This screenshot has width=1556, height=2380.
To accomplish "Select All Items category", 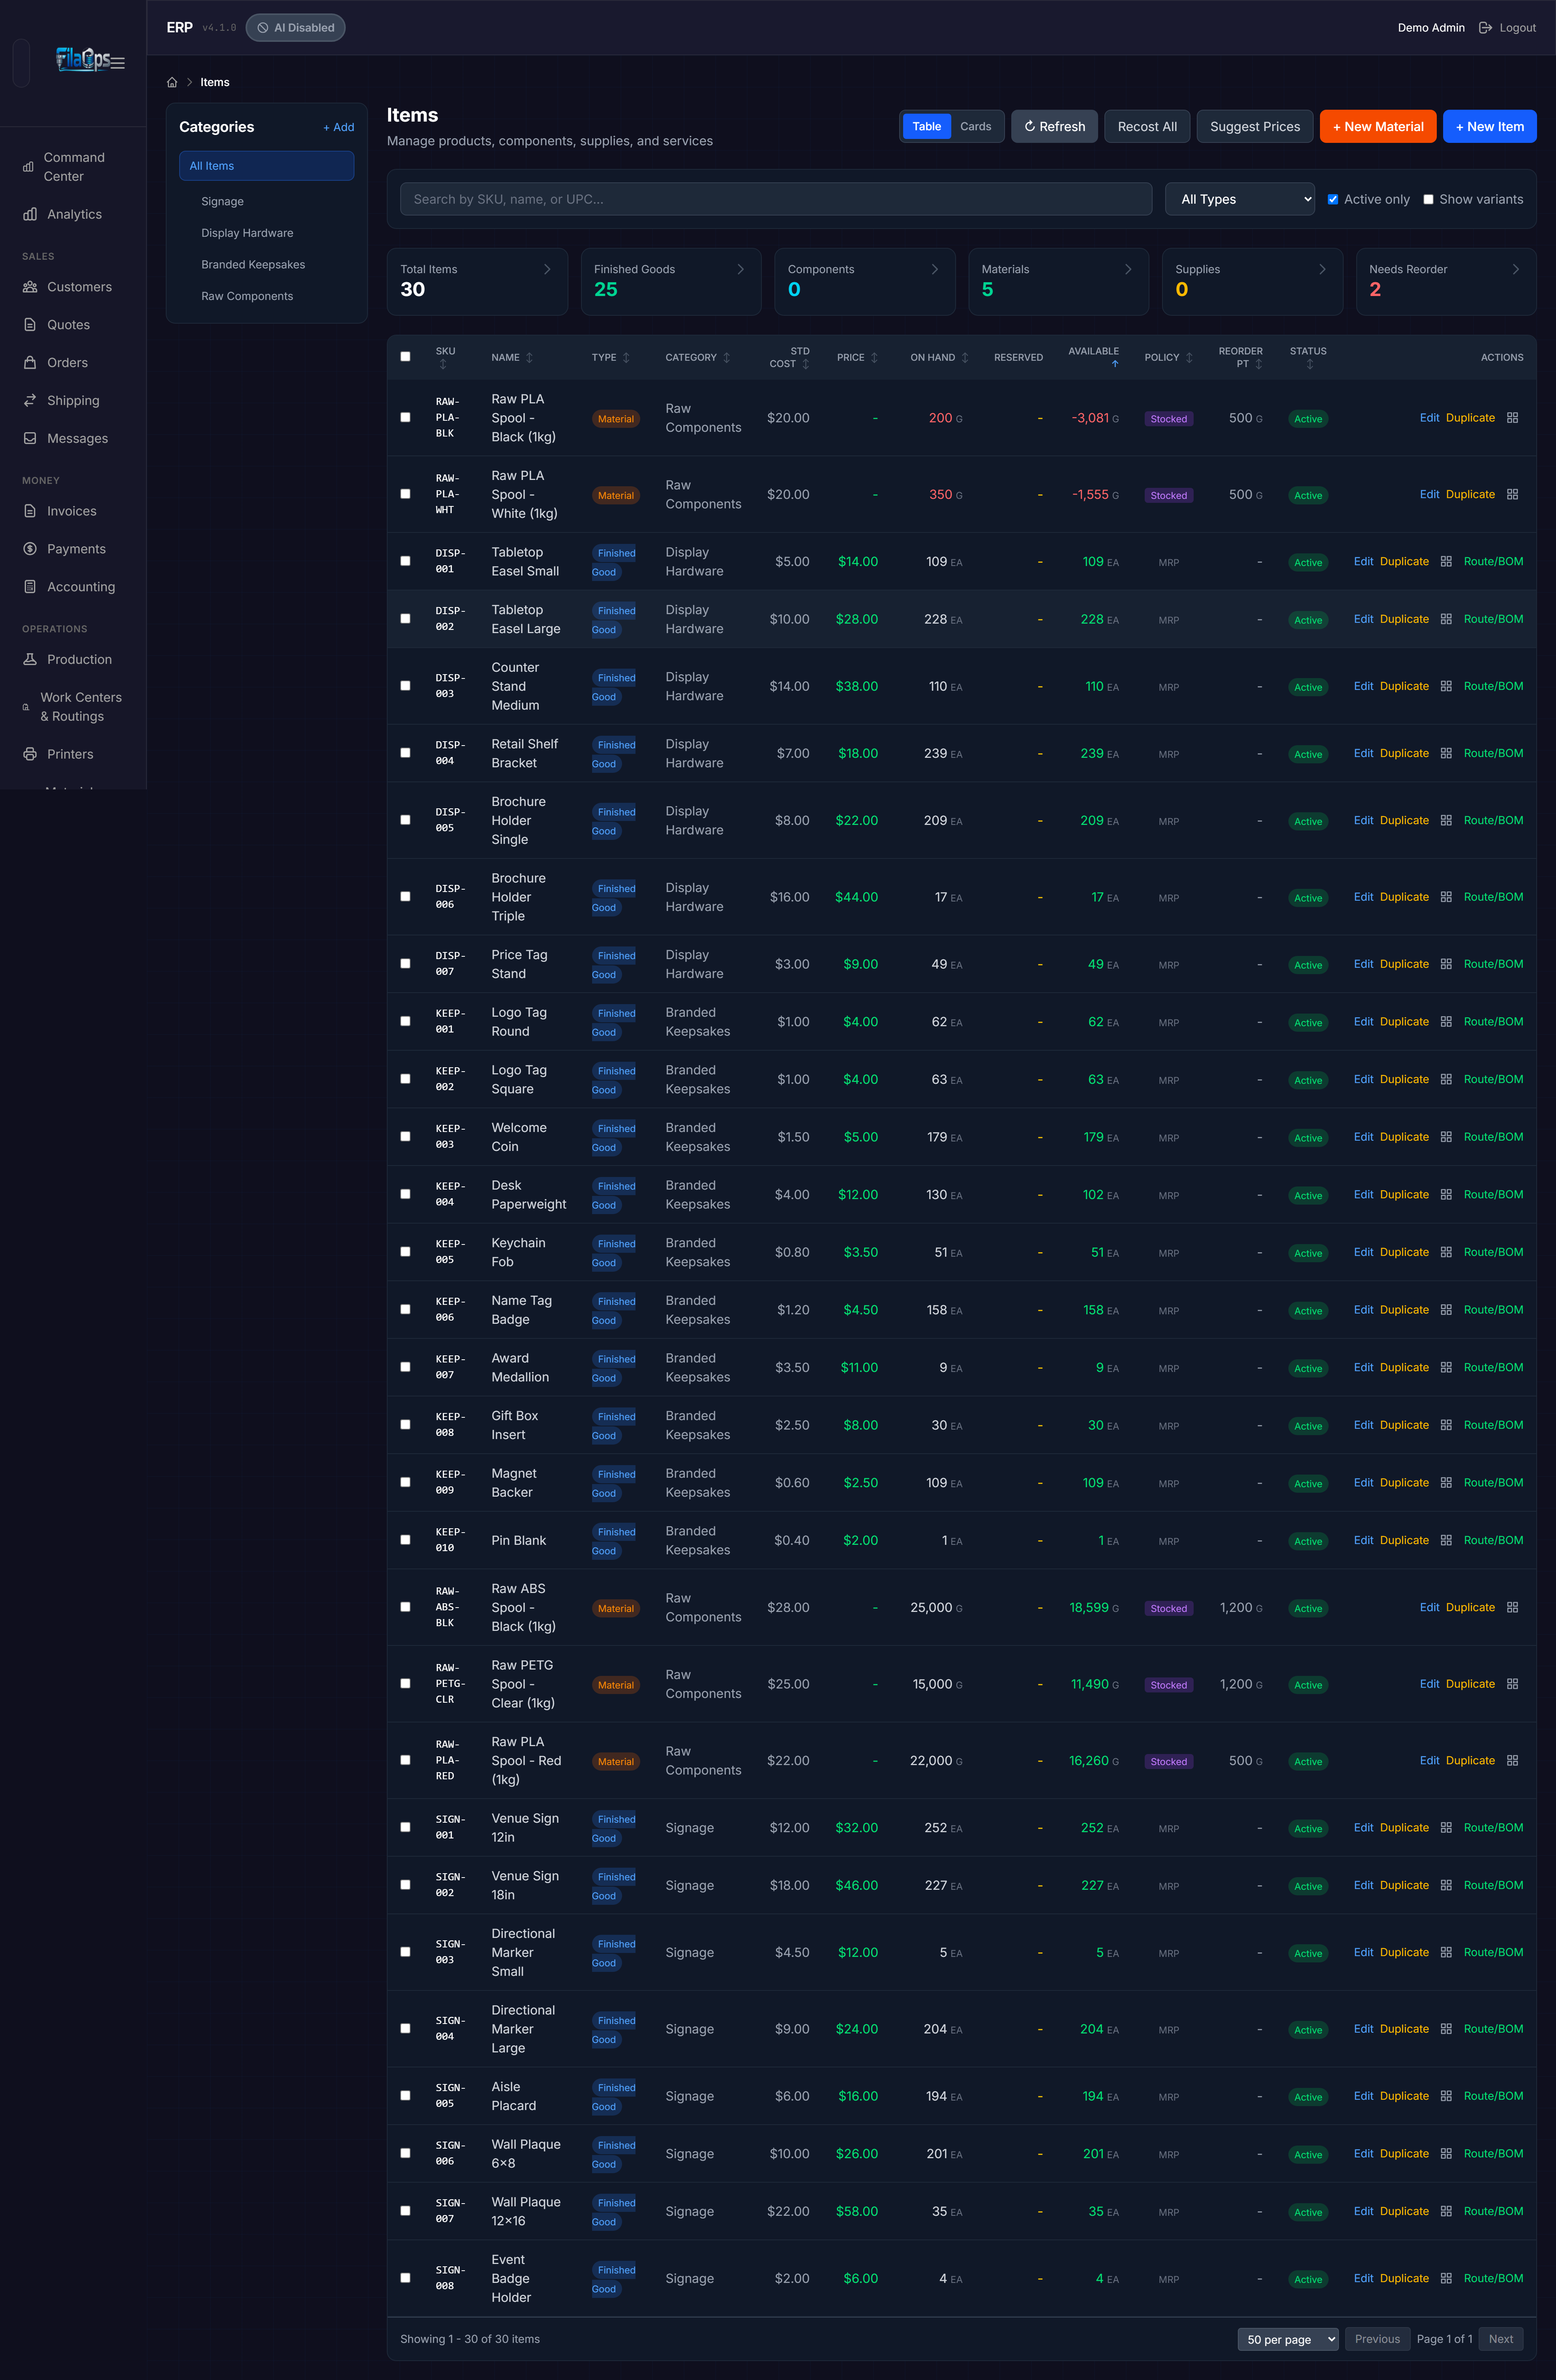I will 266,166.
